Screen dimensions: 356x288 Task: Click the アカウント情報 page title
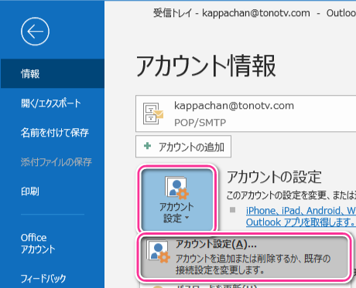[206, 66]
